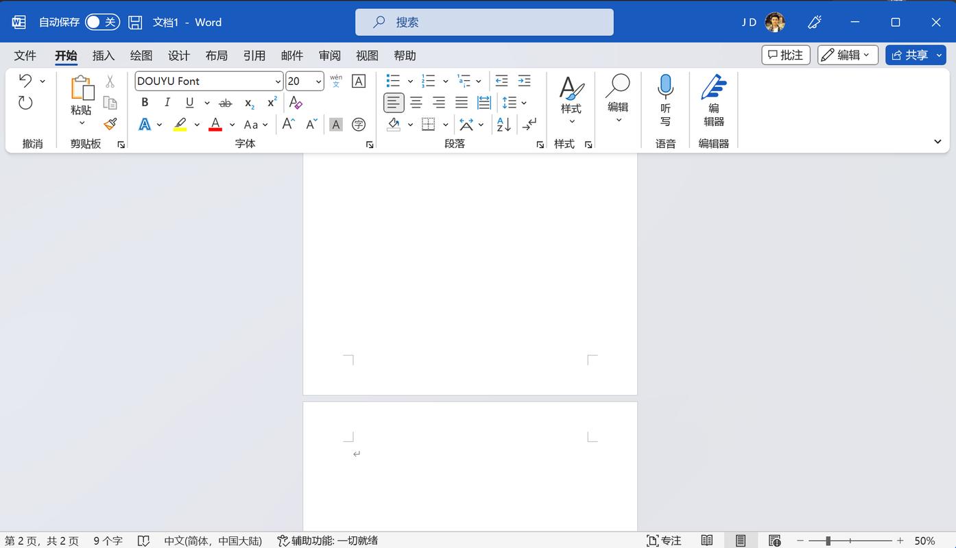Click in the 搜索 search box
This screenshot has width=956, height=548.
pos(484,22)
